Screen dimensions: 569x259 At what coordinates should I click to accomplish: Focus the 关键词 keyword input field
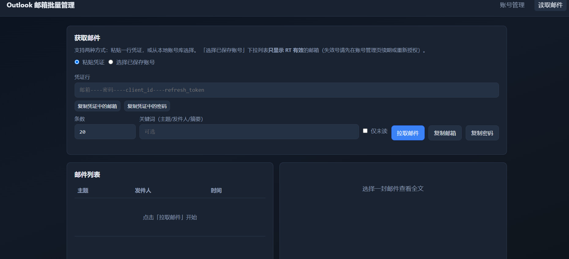[x=249, y=132]
